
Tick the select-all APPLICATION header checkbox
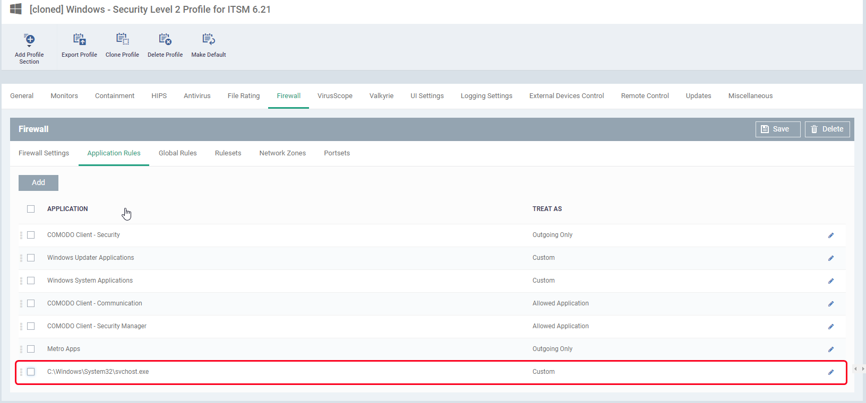pos(31,209)
